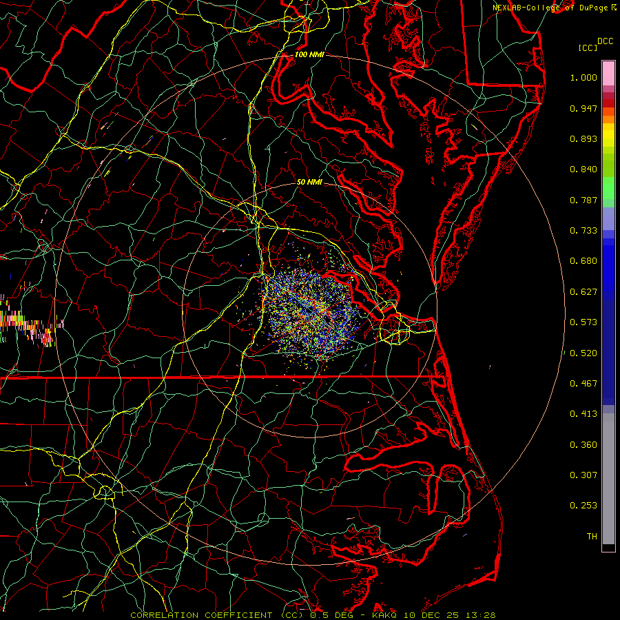Click the 0.840 scale value
The height and width of the screenshot is (620, 620).
tap(583, 169)
